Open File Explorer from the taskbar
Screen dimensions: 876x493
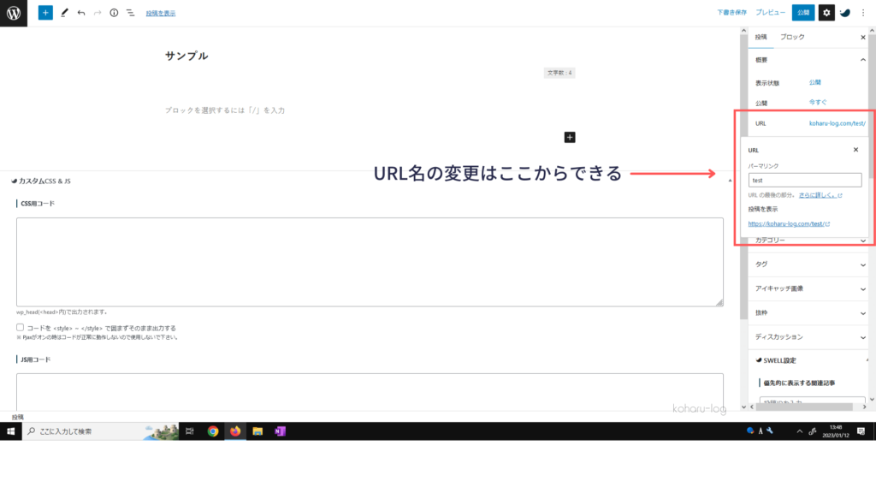257,431
